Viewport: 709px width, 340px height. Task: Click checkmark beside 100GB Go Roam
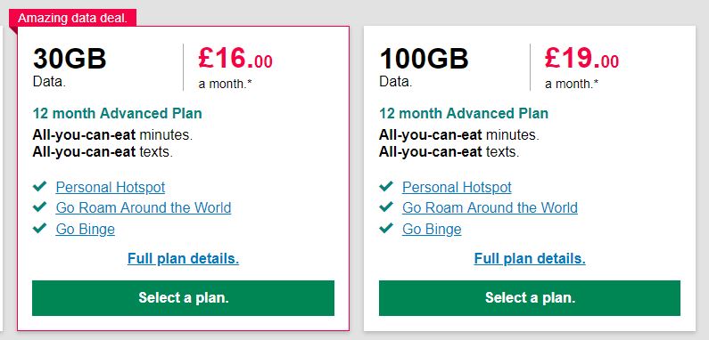[x=386, y=206]
